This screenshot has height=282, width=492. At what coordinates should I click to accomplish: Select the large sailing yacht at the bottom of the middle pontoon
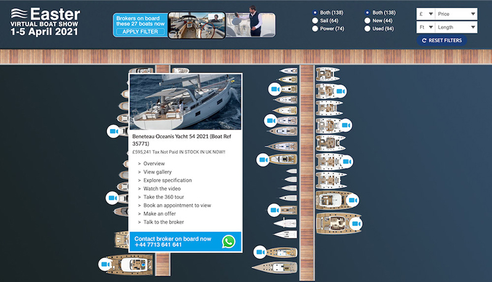coord(274,267)
